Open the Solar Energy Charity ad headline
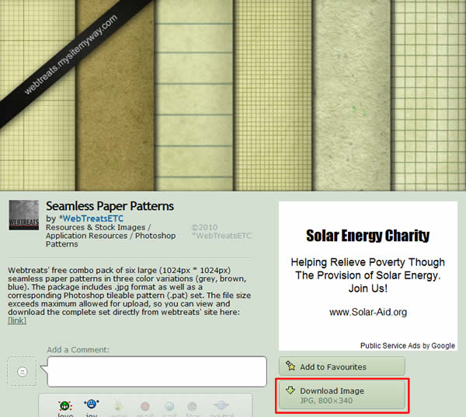 [367, 236]
